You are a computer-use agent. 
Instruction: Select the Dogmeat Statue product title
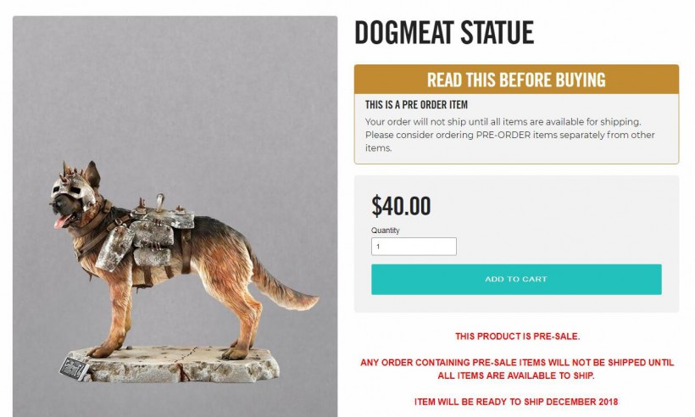[444, 33]
